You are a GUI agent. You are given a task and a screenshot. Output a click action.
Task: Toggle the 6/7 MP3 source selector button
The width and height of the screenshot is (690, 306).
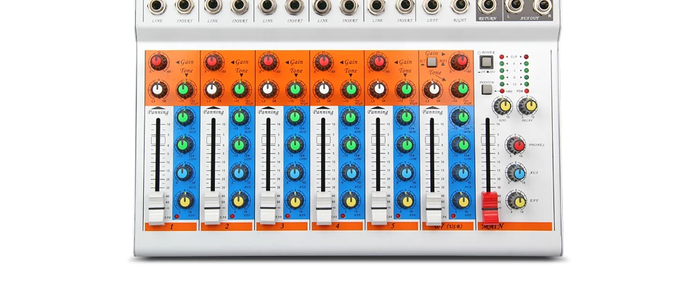click(x=431, y=62)
